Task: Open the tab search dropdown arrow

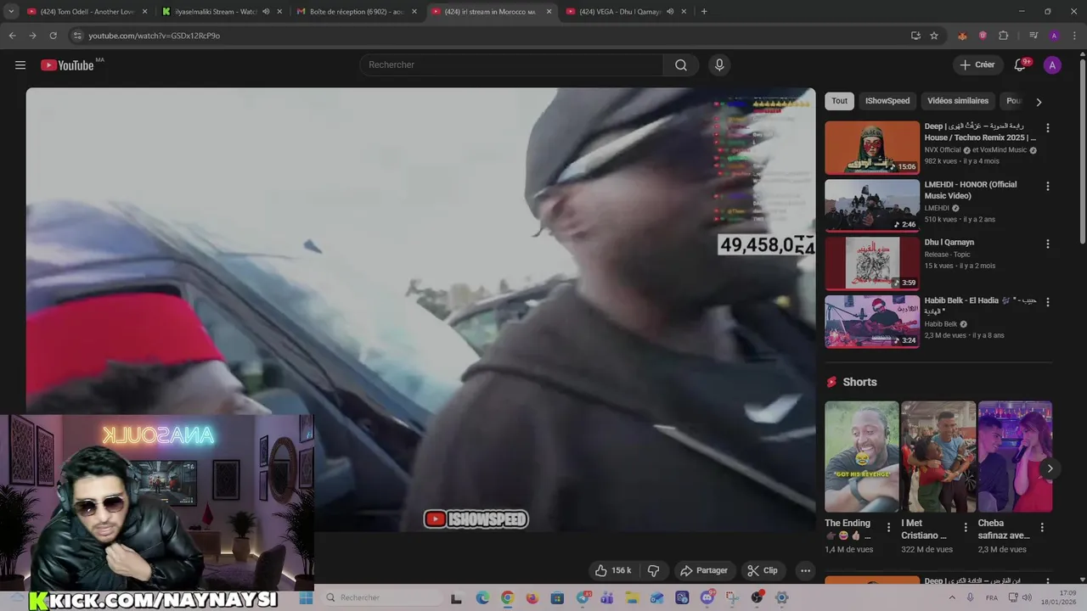Action: click(x=11, y=12)
